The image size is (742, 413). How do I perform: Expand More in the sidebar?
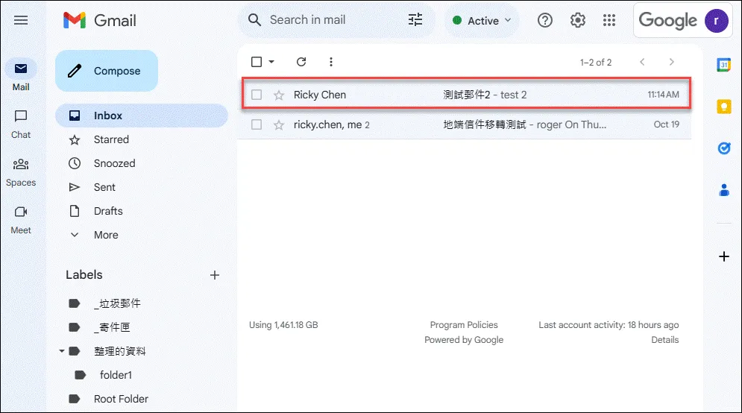tap(106, 235)
